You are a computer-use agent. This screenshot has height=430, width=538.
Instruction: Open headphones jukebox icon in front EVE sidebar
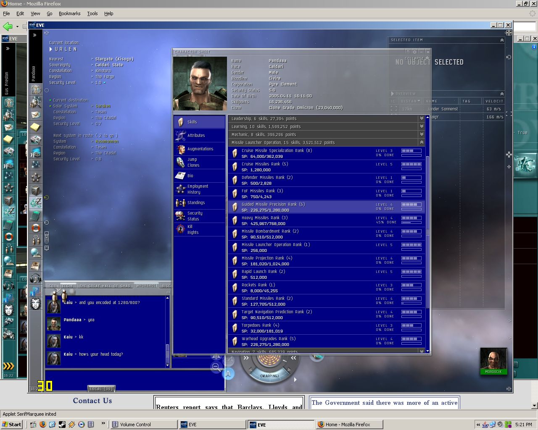tap(36, 278)
